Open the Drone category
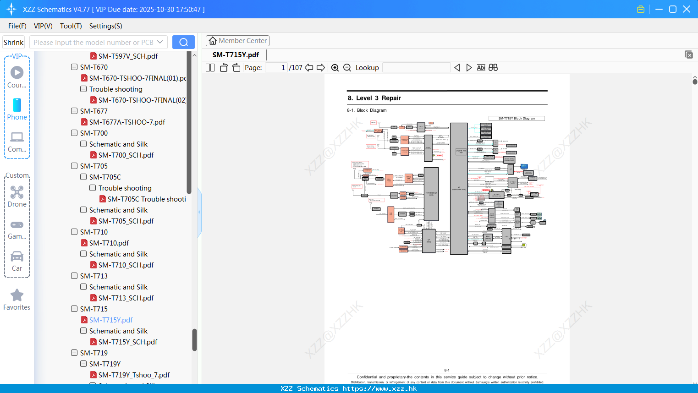The width and height of the screenshot is (698, 393). (x=17, y=196)
